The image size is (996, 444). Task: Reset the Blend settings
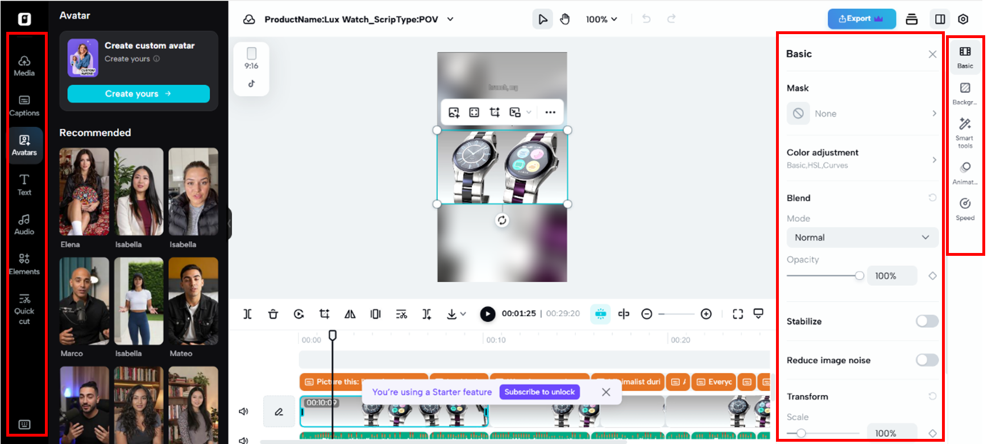[x=932, y=198]
